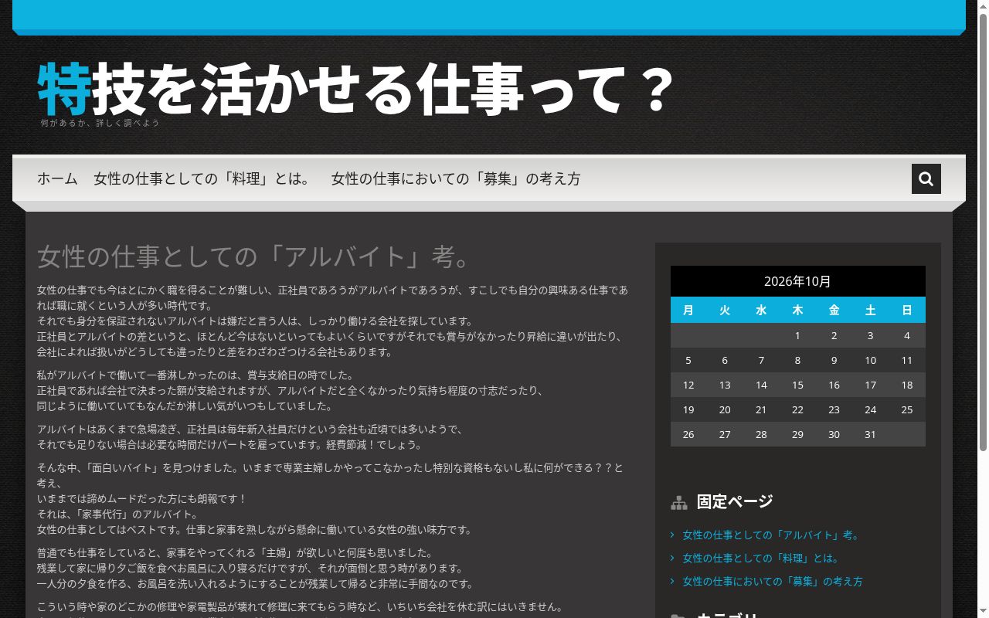The image size is (989, 618).
Task: Select calendar date 31
Action: pos(870,434)
